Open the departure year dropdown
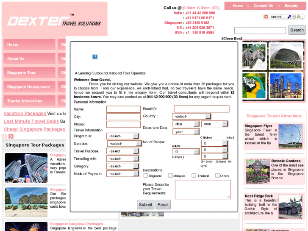The height and width of the screenshot is (231, 308). pos(186,132)
